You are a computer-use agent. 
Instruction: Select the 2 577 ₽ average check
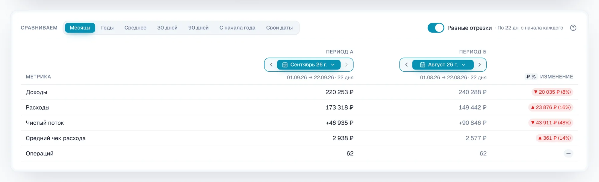pos(476,138)
